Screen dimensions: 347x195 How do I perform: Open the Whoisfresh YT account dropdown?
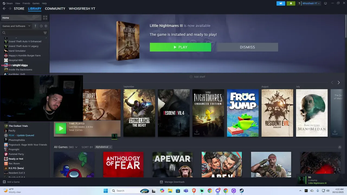pos(311,3)
